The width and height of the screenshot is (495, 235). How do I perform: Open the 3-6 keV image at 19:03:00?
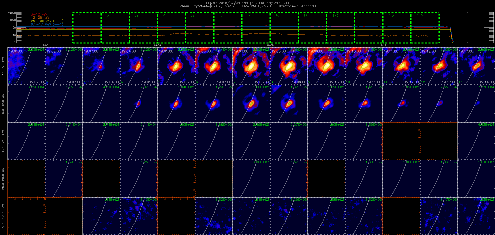pos(101,66)
